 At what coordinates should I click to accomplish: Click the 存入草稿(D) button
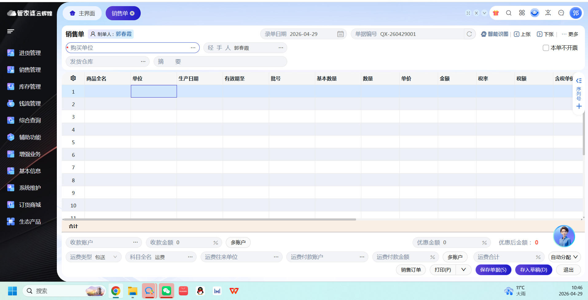534,270
